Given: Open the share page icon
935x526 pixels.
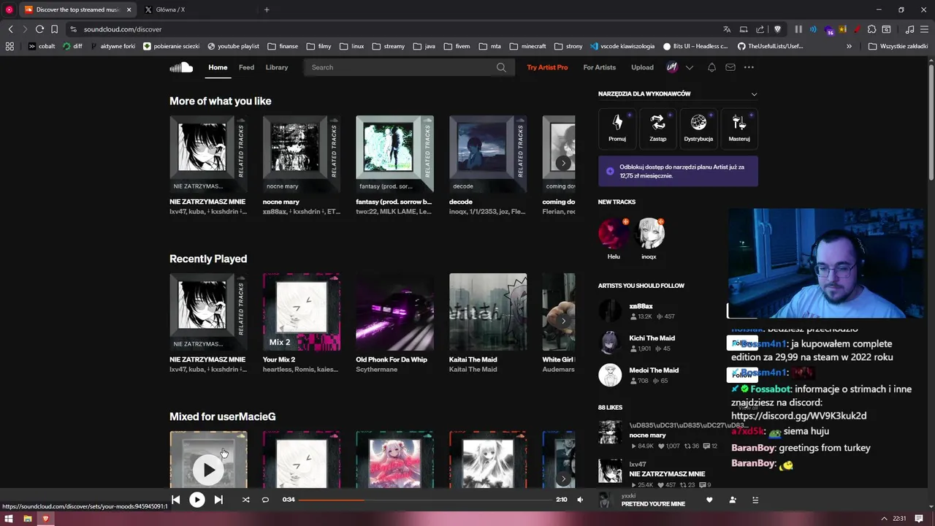Looking at the screenshot, I should click(760, 29).
